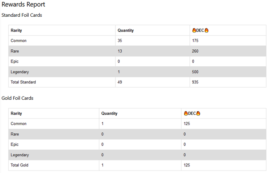Image resolution: width=268 pixels, height=173 pixels.
Task: Select the Standard Rare DEC value 260
Action: pyautogui.click(x=195, y=51)
